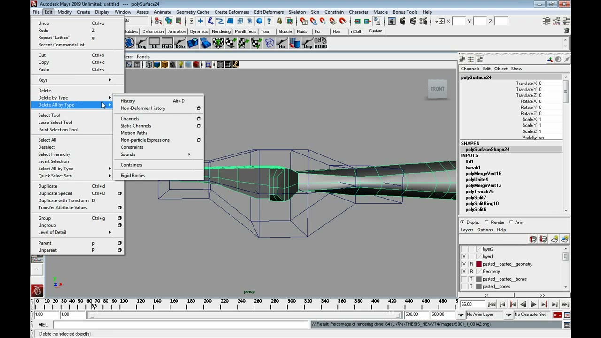601x338 pixels.
Task: Click the Ung shelf button
Action: [142, 44]
